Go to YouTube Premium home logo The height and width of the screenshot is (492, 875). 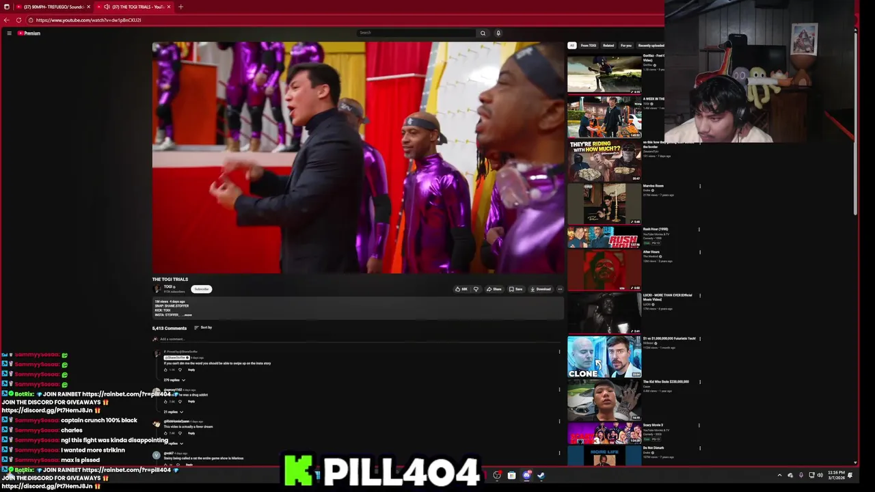(x=29, y=33)
